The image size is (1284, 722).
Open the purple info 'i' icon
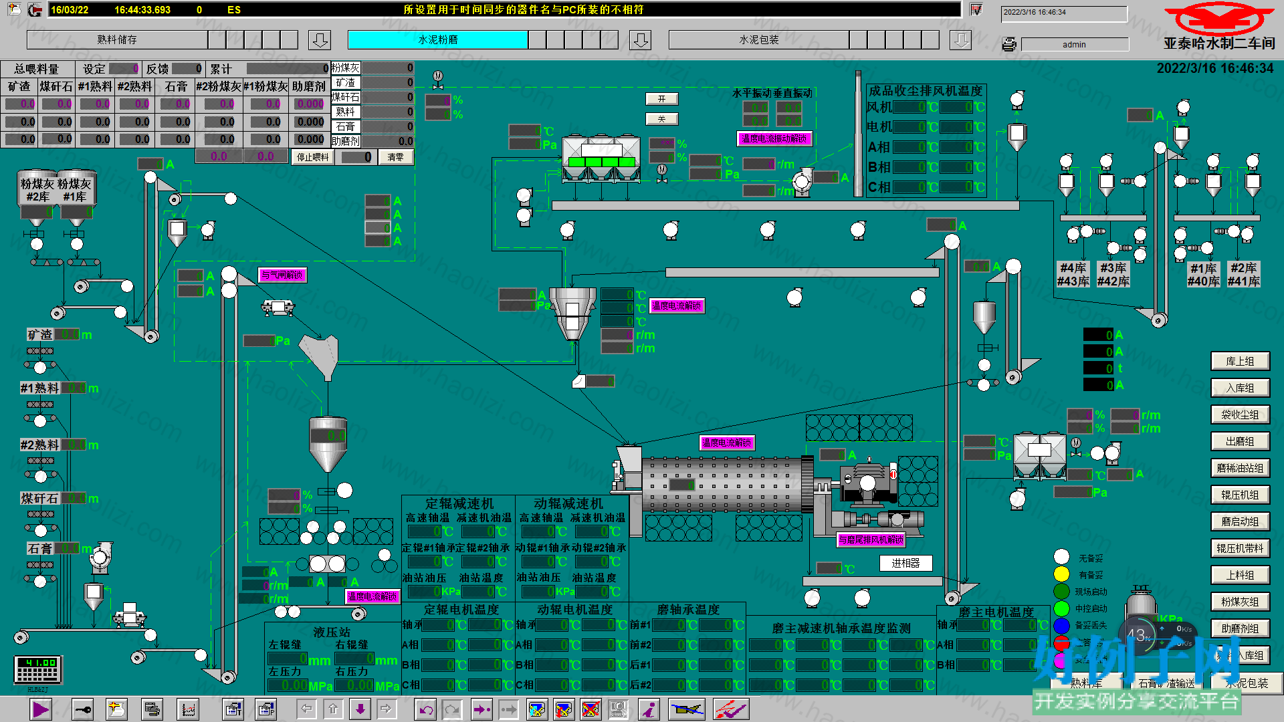[649, 709]
